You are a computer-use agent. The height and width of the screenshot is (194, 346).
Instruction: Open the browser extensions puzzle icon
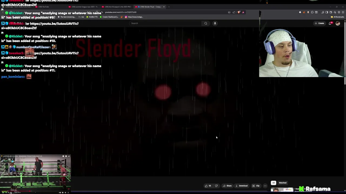point(312,12)
